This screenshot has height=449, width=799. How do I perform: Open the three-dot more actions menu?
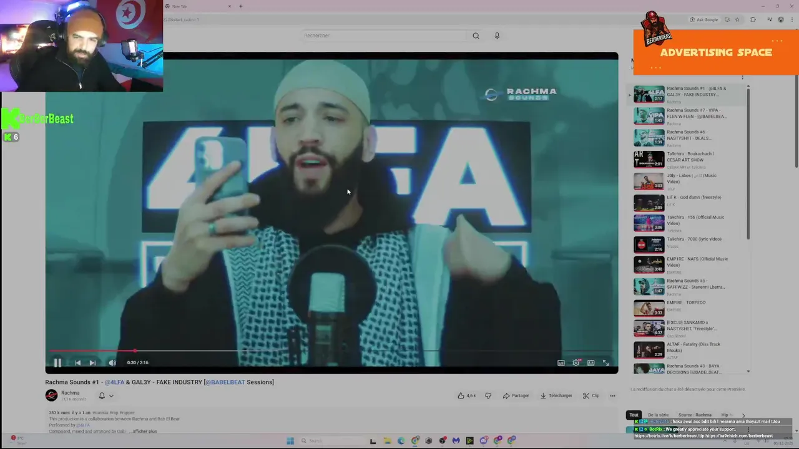pyautogui.click(x=612, y=395)
